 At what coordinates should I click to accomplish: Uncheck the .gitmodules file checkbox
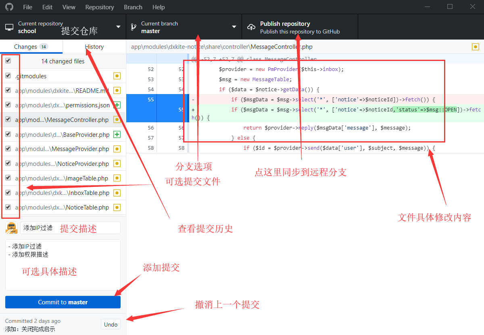[x=8, y=76]
